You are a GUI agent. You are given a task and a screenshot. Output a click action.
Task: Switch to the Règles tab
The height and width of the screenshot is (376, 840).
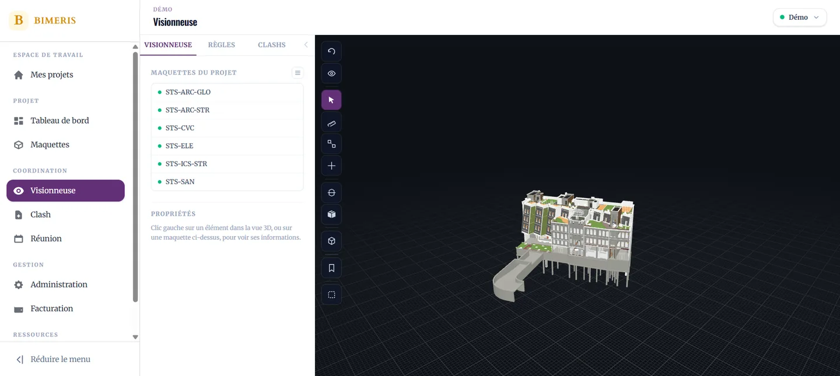pos(222,45)
